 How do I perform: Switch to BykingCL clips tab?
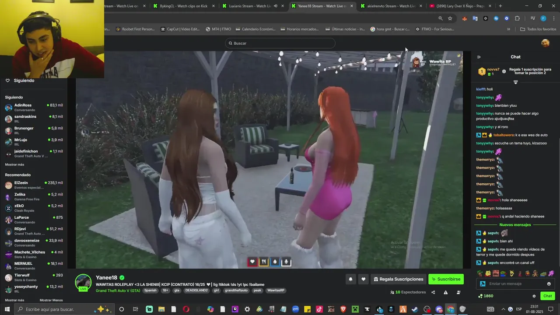point(184,6)
